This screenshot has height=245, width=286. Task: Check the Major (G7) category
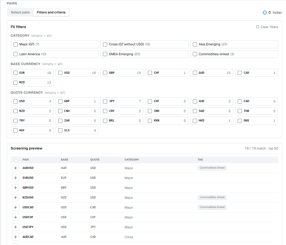click(x=16, y=44)
